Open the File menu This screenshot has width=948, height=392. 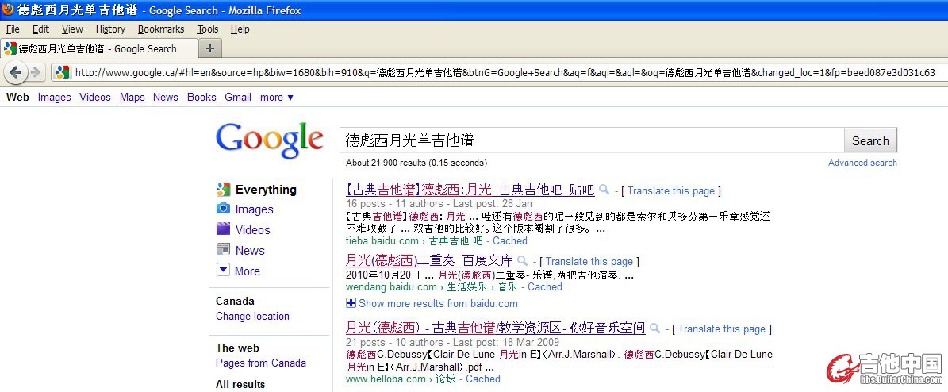pos(13,29)
